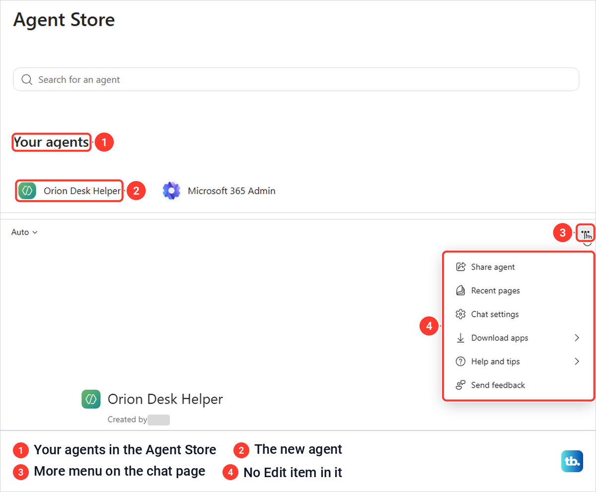596x492 pixels.
Task: Expand the Download apps submenu chevron
Action: pos(577,338)
